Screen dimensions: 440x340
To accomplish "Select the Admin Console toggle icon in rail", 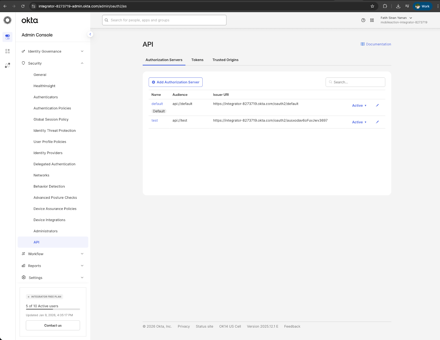I will coord(7,37).
